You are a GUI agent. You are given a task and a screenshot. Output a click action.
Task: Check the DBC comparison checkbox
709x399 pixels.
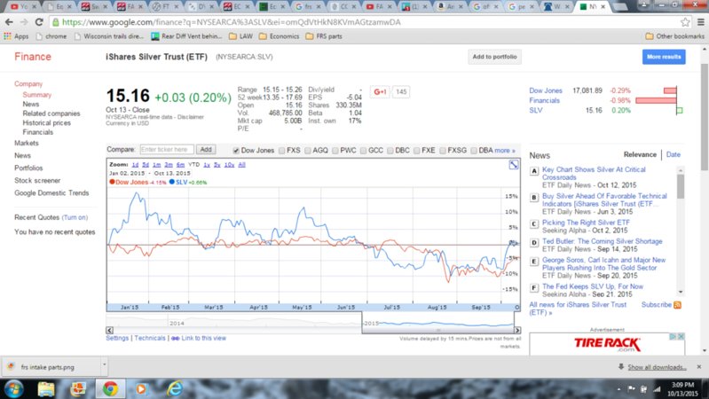coord(390,151)
